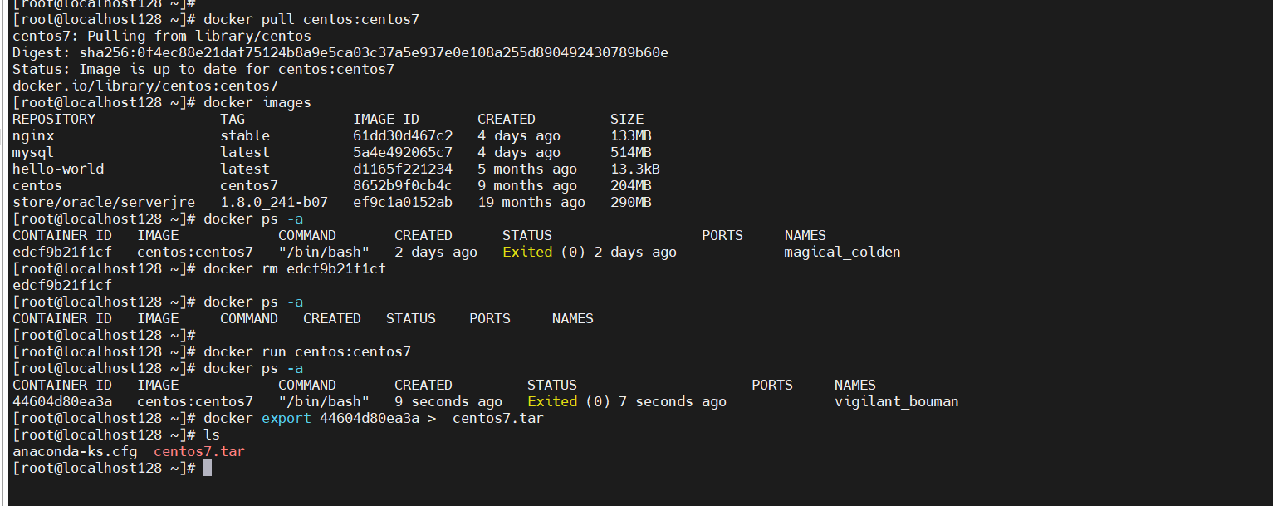
Task: Click the SIZE column header
Action: pos(627,119)
